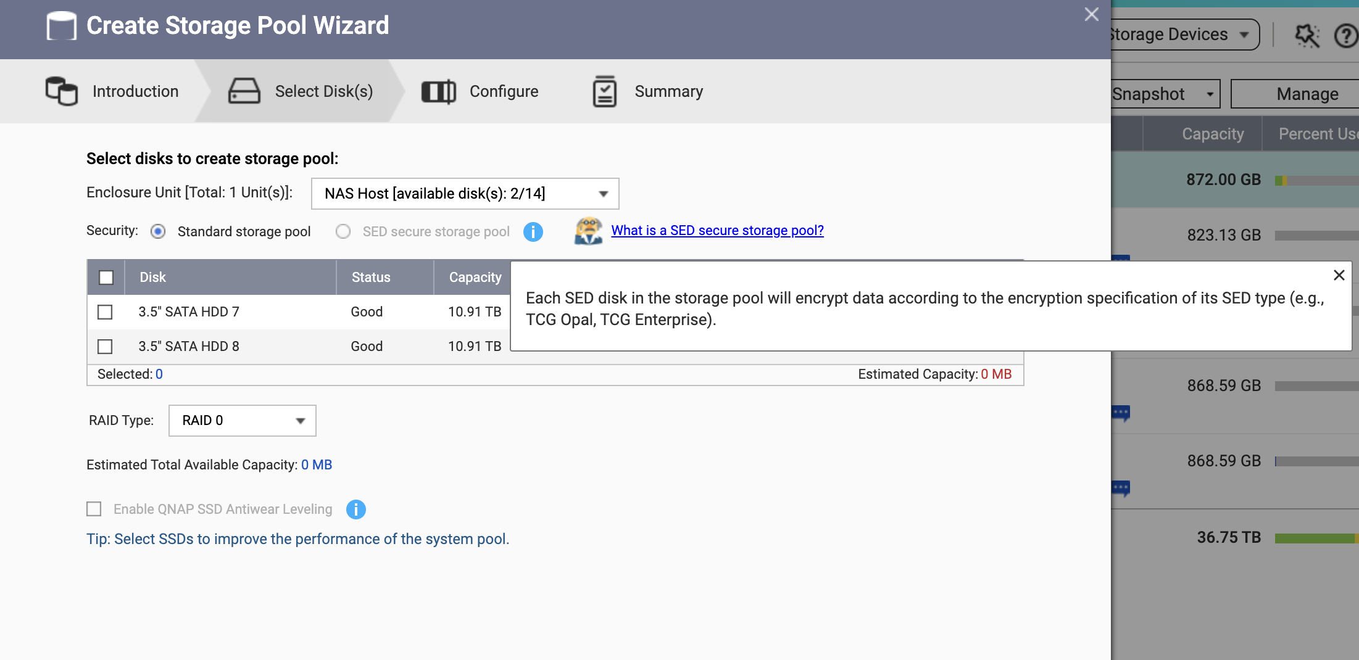Open the help question mark icon
1359x660 pixels.
coord(1345,35)
